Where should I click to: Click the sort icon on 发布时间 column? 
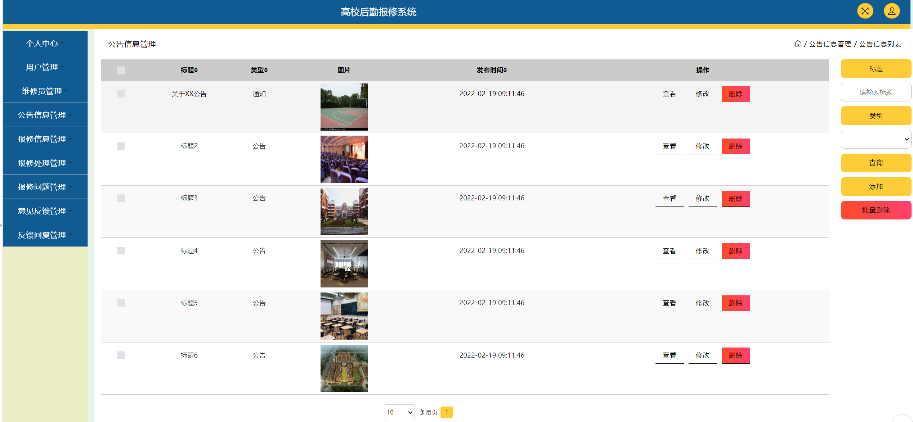(x=506, y=70)
